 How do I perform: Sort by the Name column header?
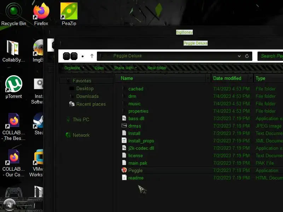click(x=127, y=78)
